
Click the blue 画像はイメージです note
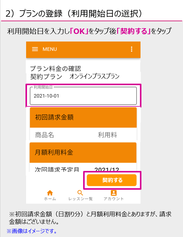pos(32,231)
